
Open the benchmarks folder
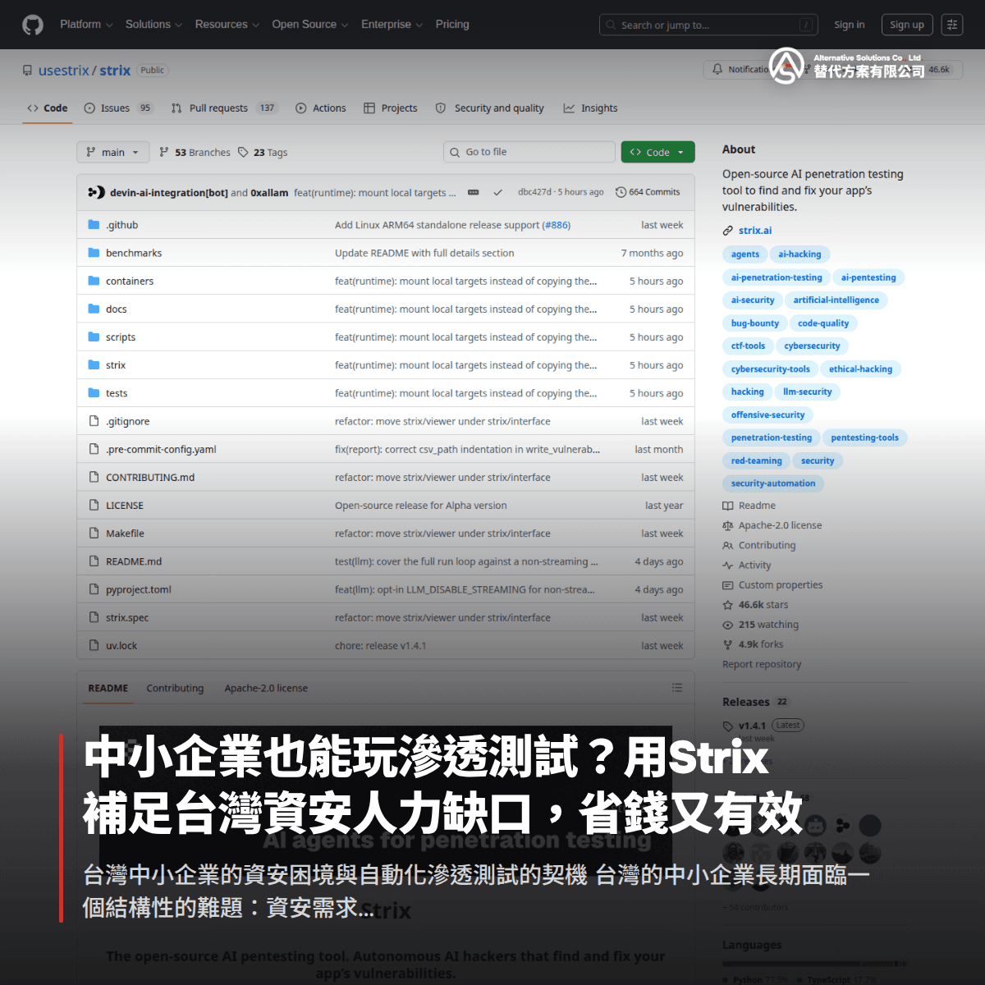[134, 253]
